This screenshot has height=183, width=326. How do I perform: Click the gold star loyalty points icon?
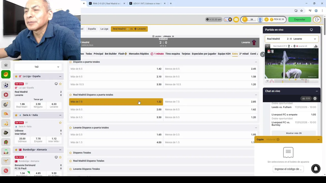coord(245,20)
